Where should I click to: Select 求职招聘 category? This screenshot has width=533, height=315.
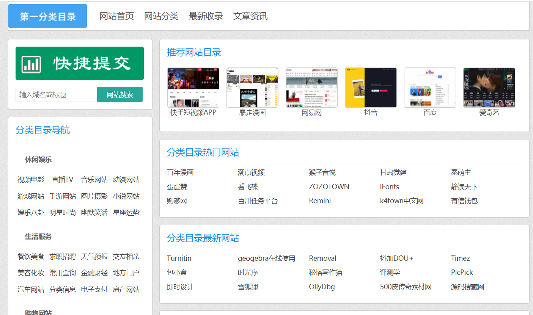[x=63, y=257]
